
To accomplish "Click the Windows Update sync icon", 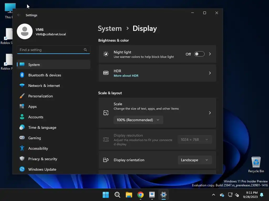I will point(22,169).
